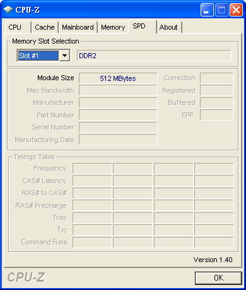Open the About tab
Image resolution: width=246 pixels, height=290 pixels.
click(x=169, y=27)
